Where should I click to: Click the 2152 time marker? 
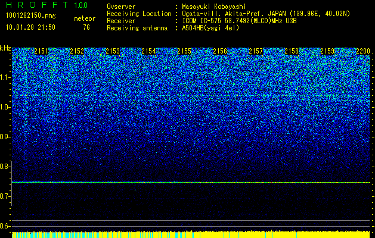click(77, 51)
